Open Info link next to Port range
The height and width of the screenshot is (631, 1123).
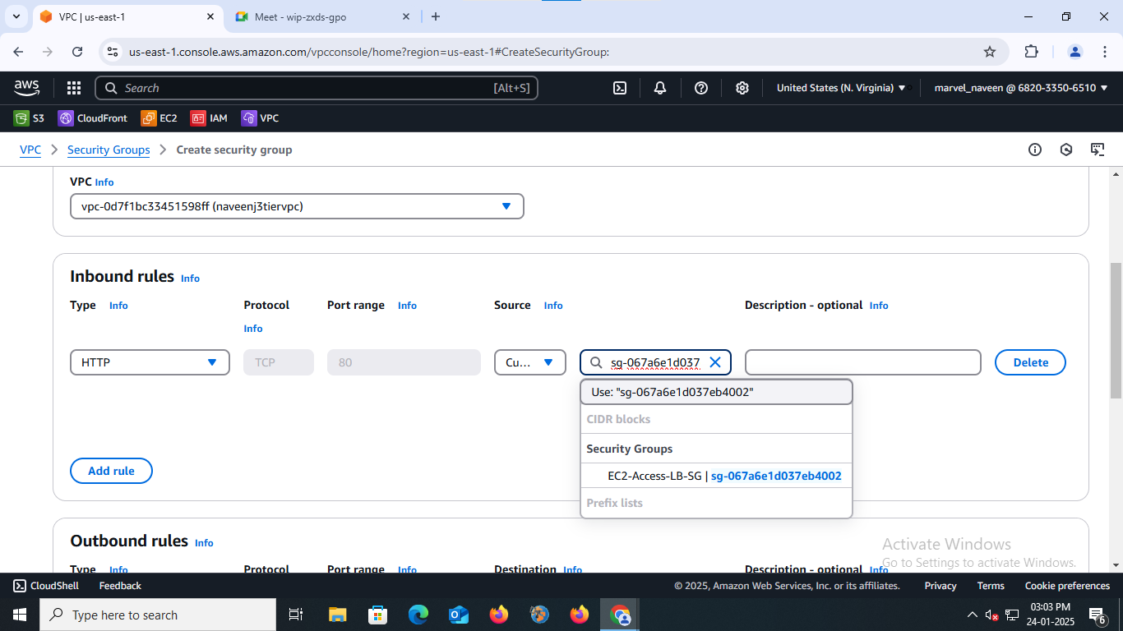(x=407, y=306)
